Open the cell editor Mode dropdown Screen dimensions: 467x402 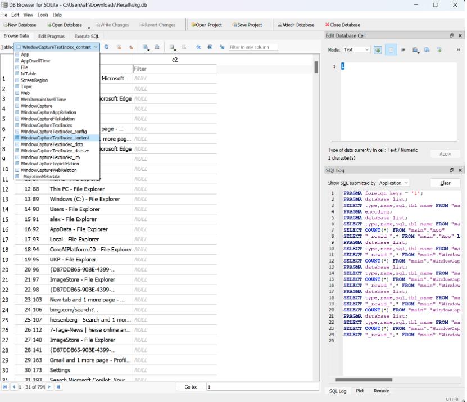pos(356,50)
